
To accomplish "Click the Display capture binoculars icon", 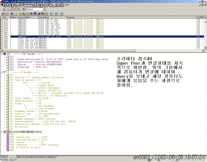I will point(18,9).
